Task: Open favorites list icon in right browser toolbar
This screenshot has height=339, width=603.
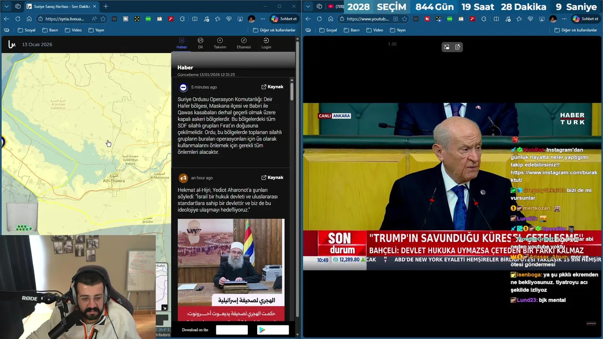Action: click(519, 19)
